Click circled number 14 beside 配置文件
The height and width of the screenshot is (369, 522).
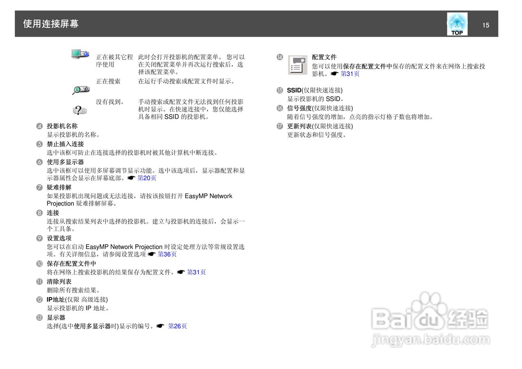coord(280,57)
